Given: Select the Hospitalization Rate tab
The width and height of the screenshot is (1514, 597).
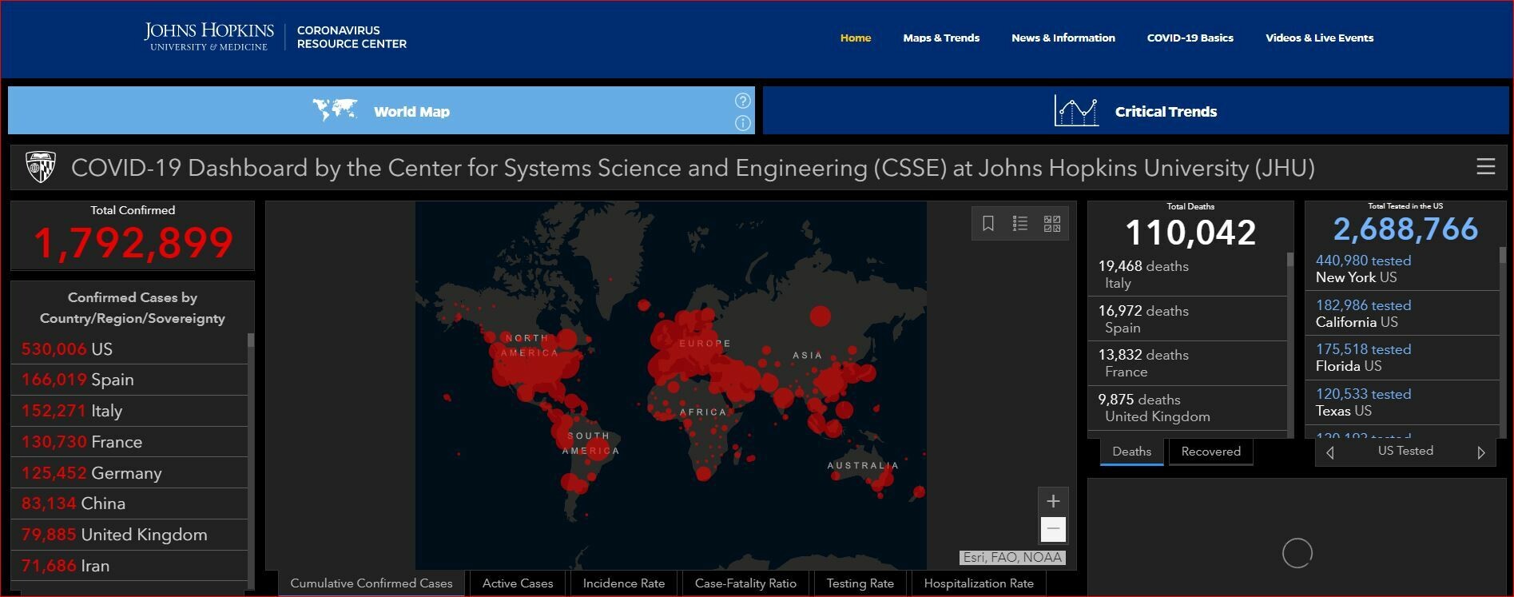Looking at the screenshot, I should 979,583.
